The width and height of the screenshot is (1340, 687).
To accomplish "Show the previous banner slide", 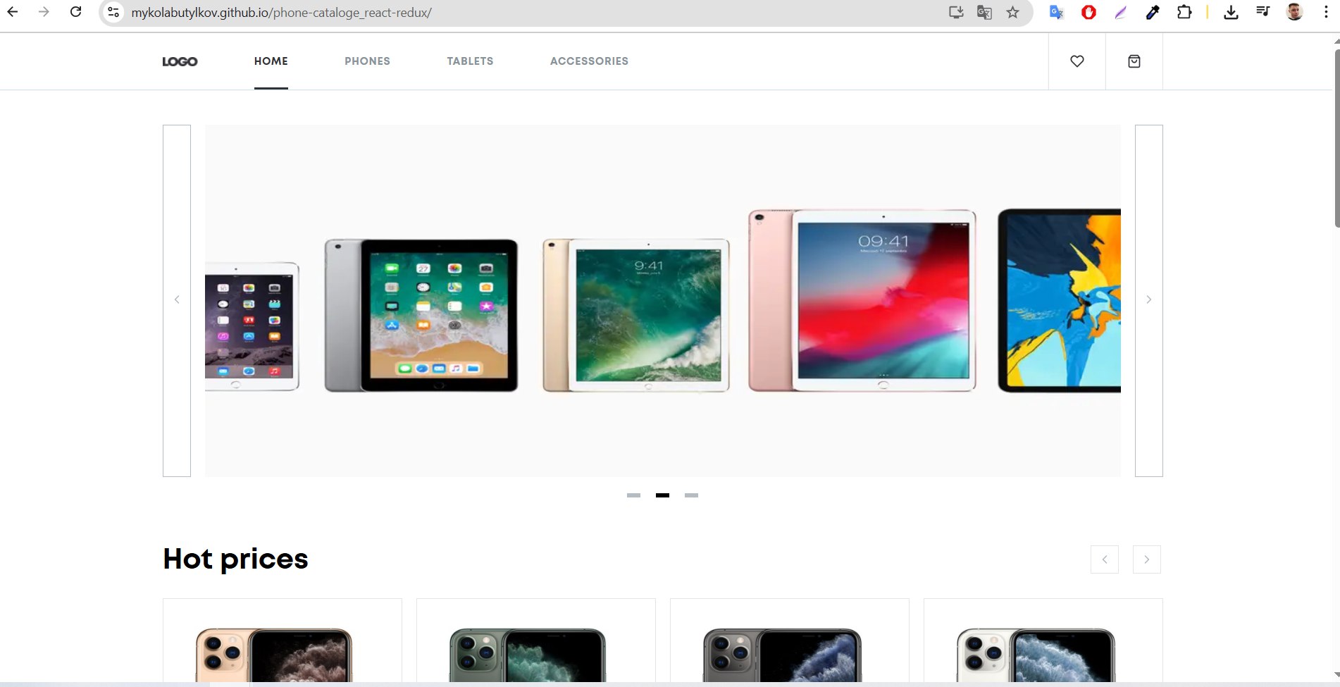I will point(177,300).
